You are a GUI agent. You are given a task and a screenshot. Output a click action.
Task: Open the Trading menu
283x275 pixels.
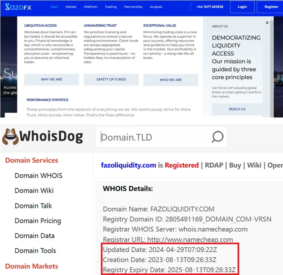110,7
